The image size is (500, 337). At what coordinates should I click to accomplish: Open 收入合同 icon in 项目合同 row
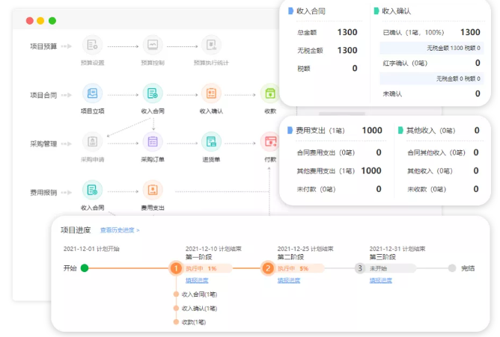153,93
